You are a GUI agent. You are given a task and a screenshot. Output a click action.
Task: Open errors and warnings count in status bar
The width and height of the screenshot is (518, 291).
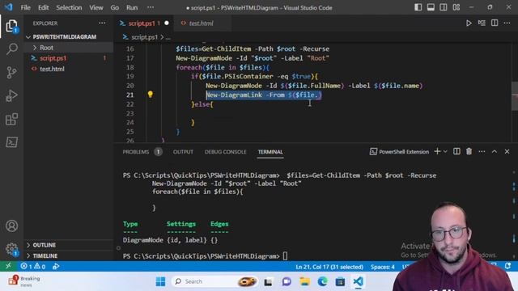pyautogui.click(x=32, y=266)
